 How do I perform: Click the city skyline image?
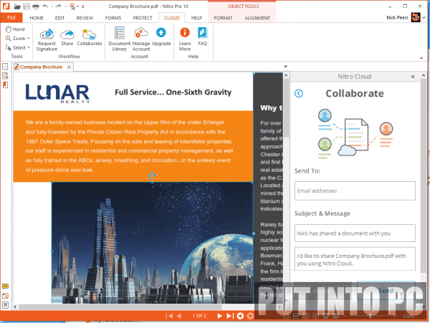point(152,243)
